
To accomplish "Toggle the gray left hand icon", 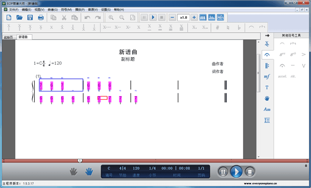I will tap(74, 171).
